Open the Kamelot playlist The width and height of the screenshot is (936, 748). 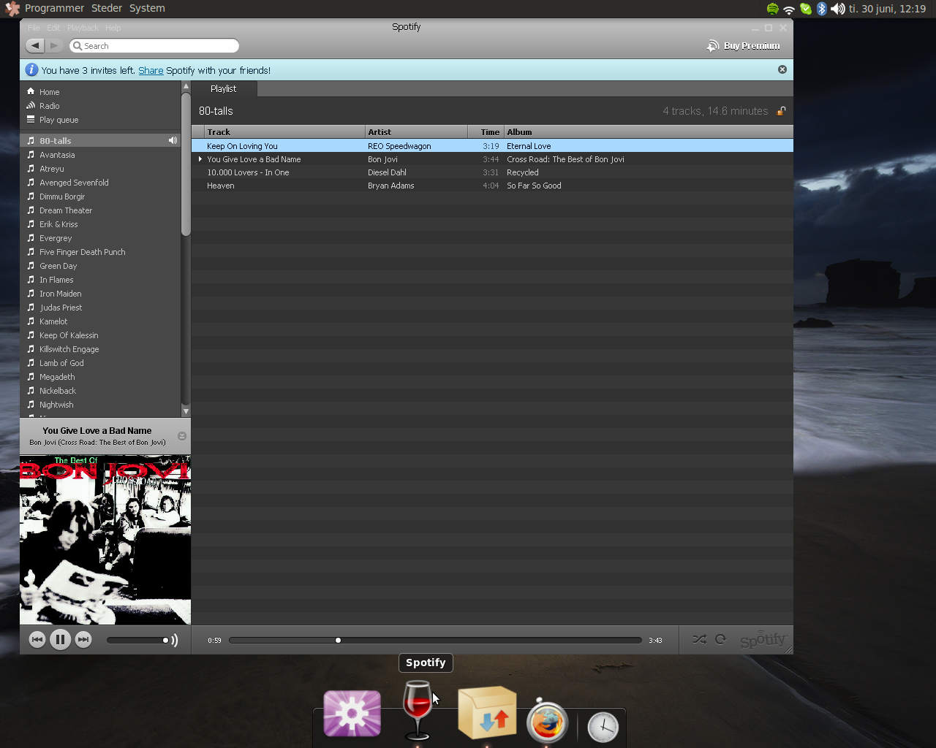[x=100, y=321]
